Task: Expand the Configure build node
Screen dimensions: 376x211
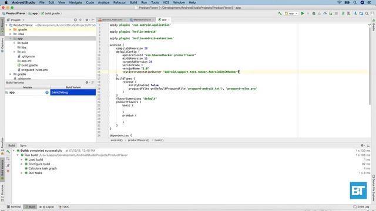Action: point(22,164)
